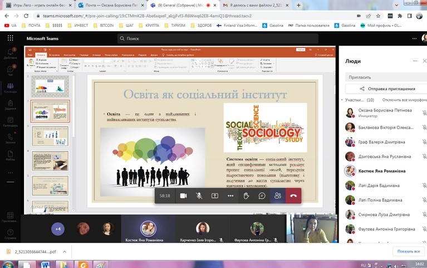
Task: Click the share screen icon
Action: point(215,196)
